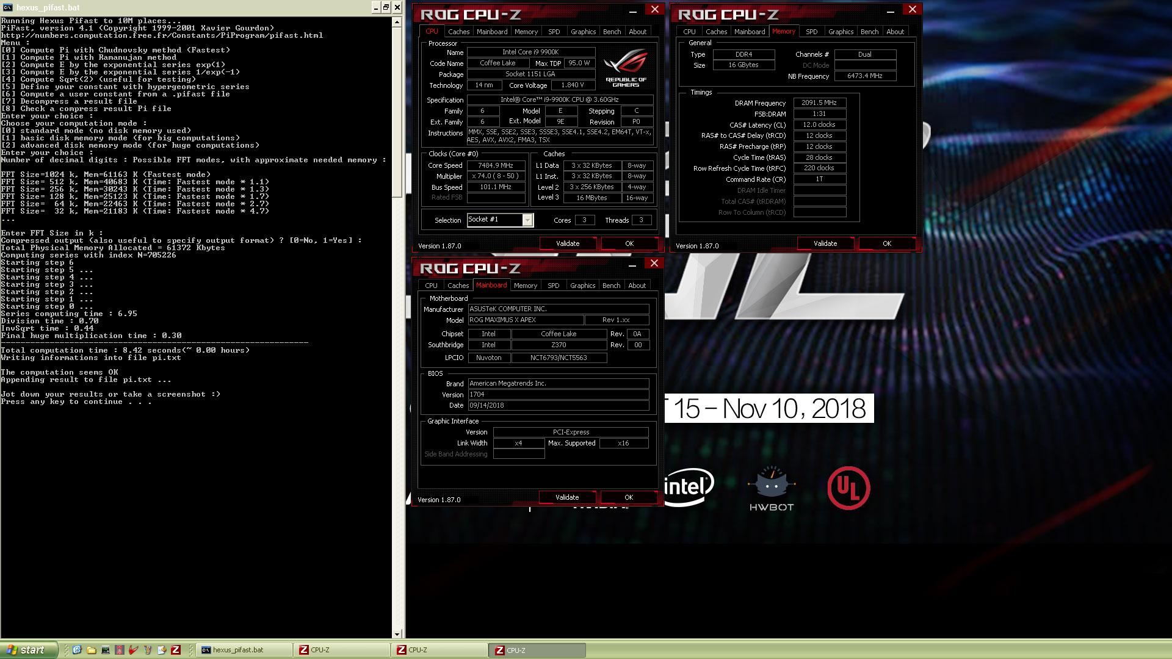Launch Internet Explorer from quick launch

point(77,650)
